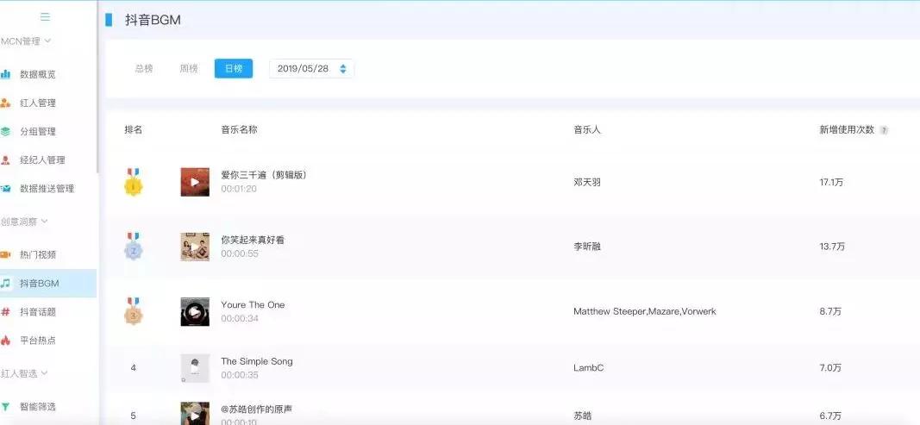The width and height of the screenshot is (920, 425).
Task: Open 热门视频 in sidebar
Action: pyautogui.click(x=38, y=255)
